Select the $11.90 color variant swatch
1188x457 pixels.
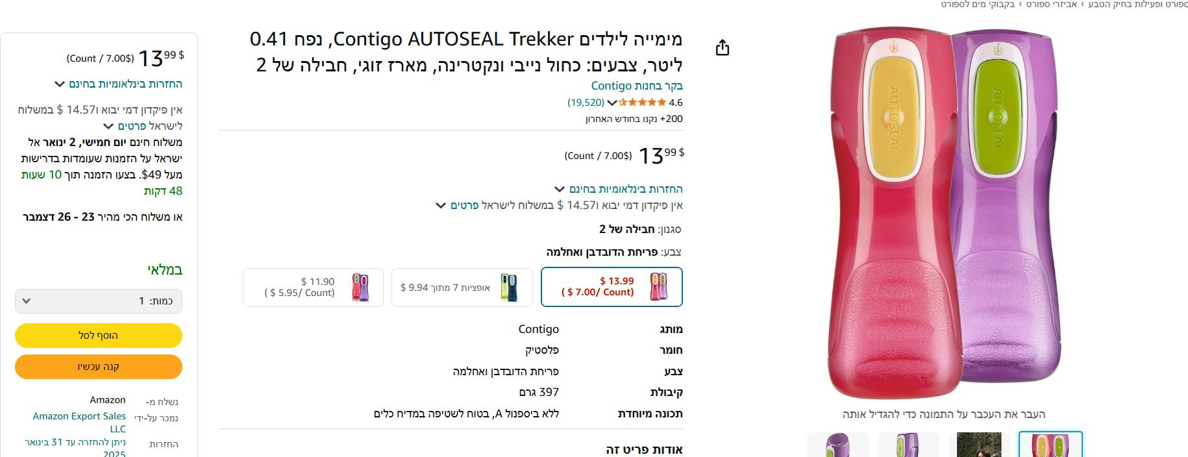click(313, 287)
